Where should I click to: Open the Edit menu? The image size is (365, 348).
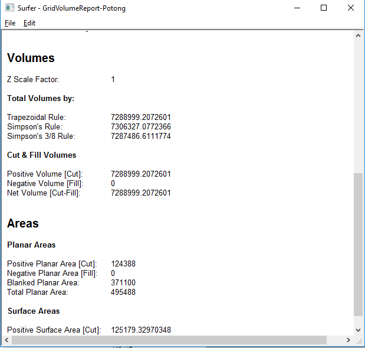29,23
